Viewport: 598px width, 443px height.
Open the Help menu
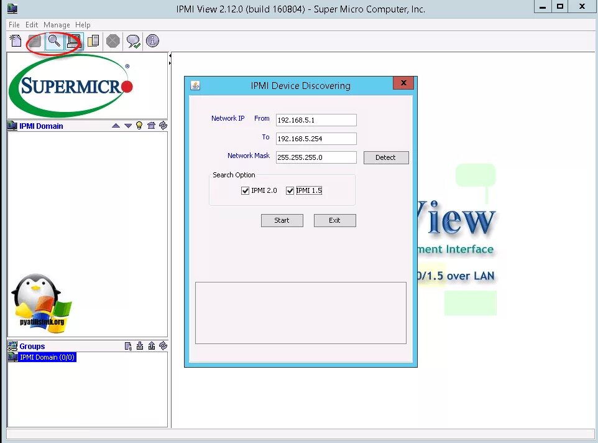pos(83,25)
